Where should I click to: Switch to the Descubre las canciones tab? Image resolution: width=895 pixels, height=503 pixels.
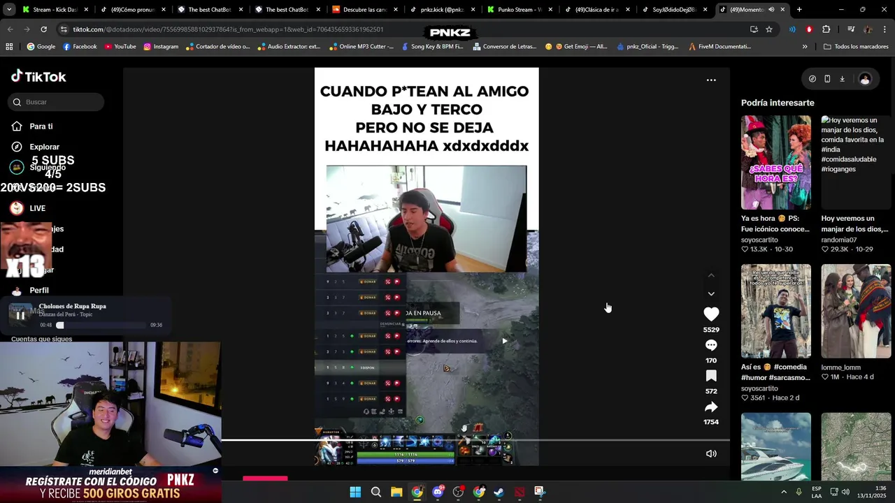365,10
